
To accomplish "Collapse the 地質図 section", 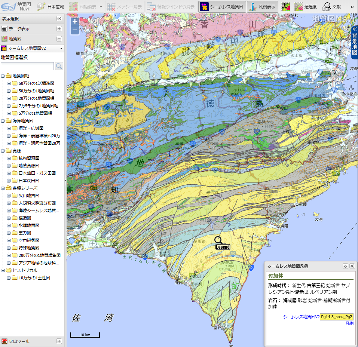I will pos(59,39).
